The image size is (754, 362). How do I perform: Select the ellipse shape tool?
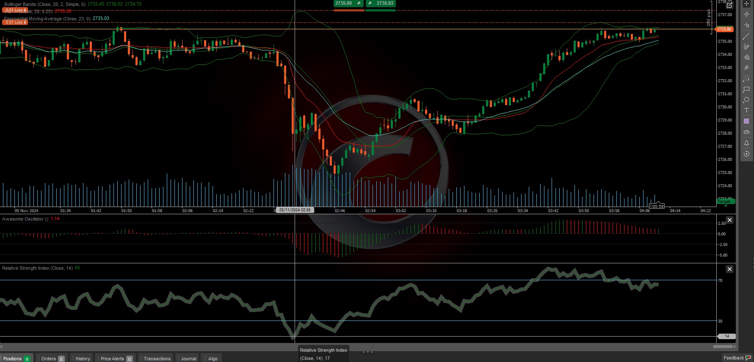[746, 100]
